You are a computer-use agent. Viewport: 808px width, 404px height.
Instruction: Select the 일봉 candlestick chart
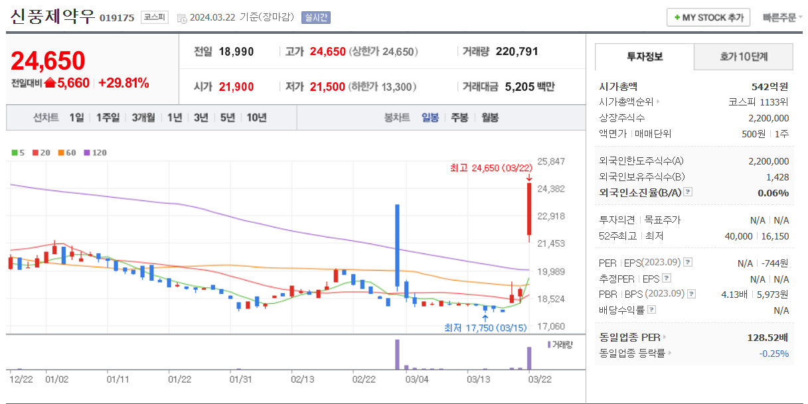coord(430,117)
